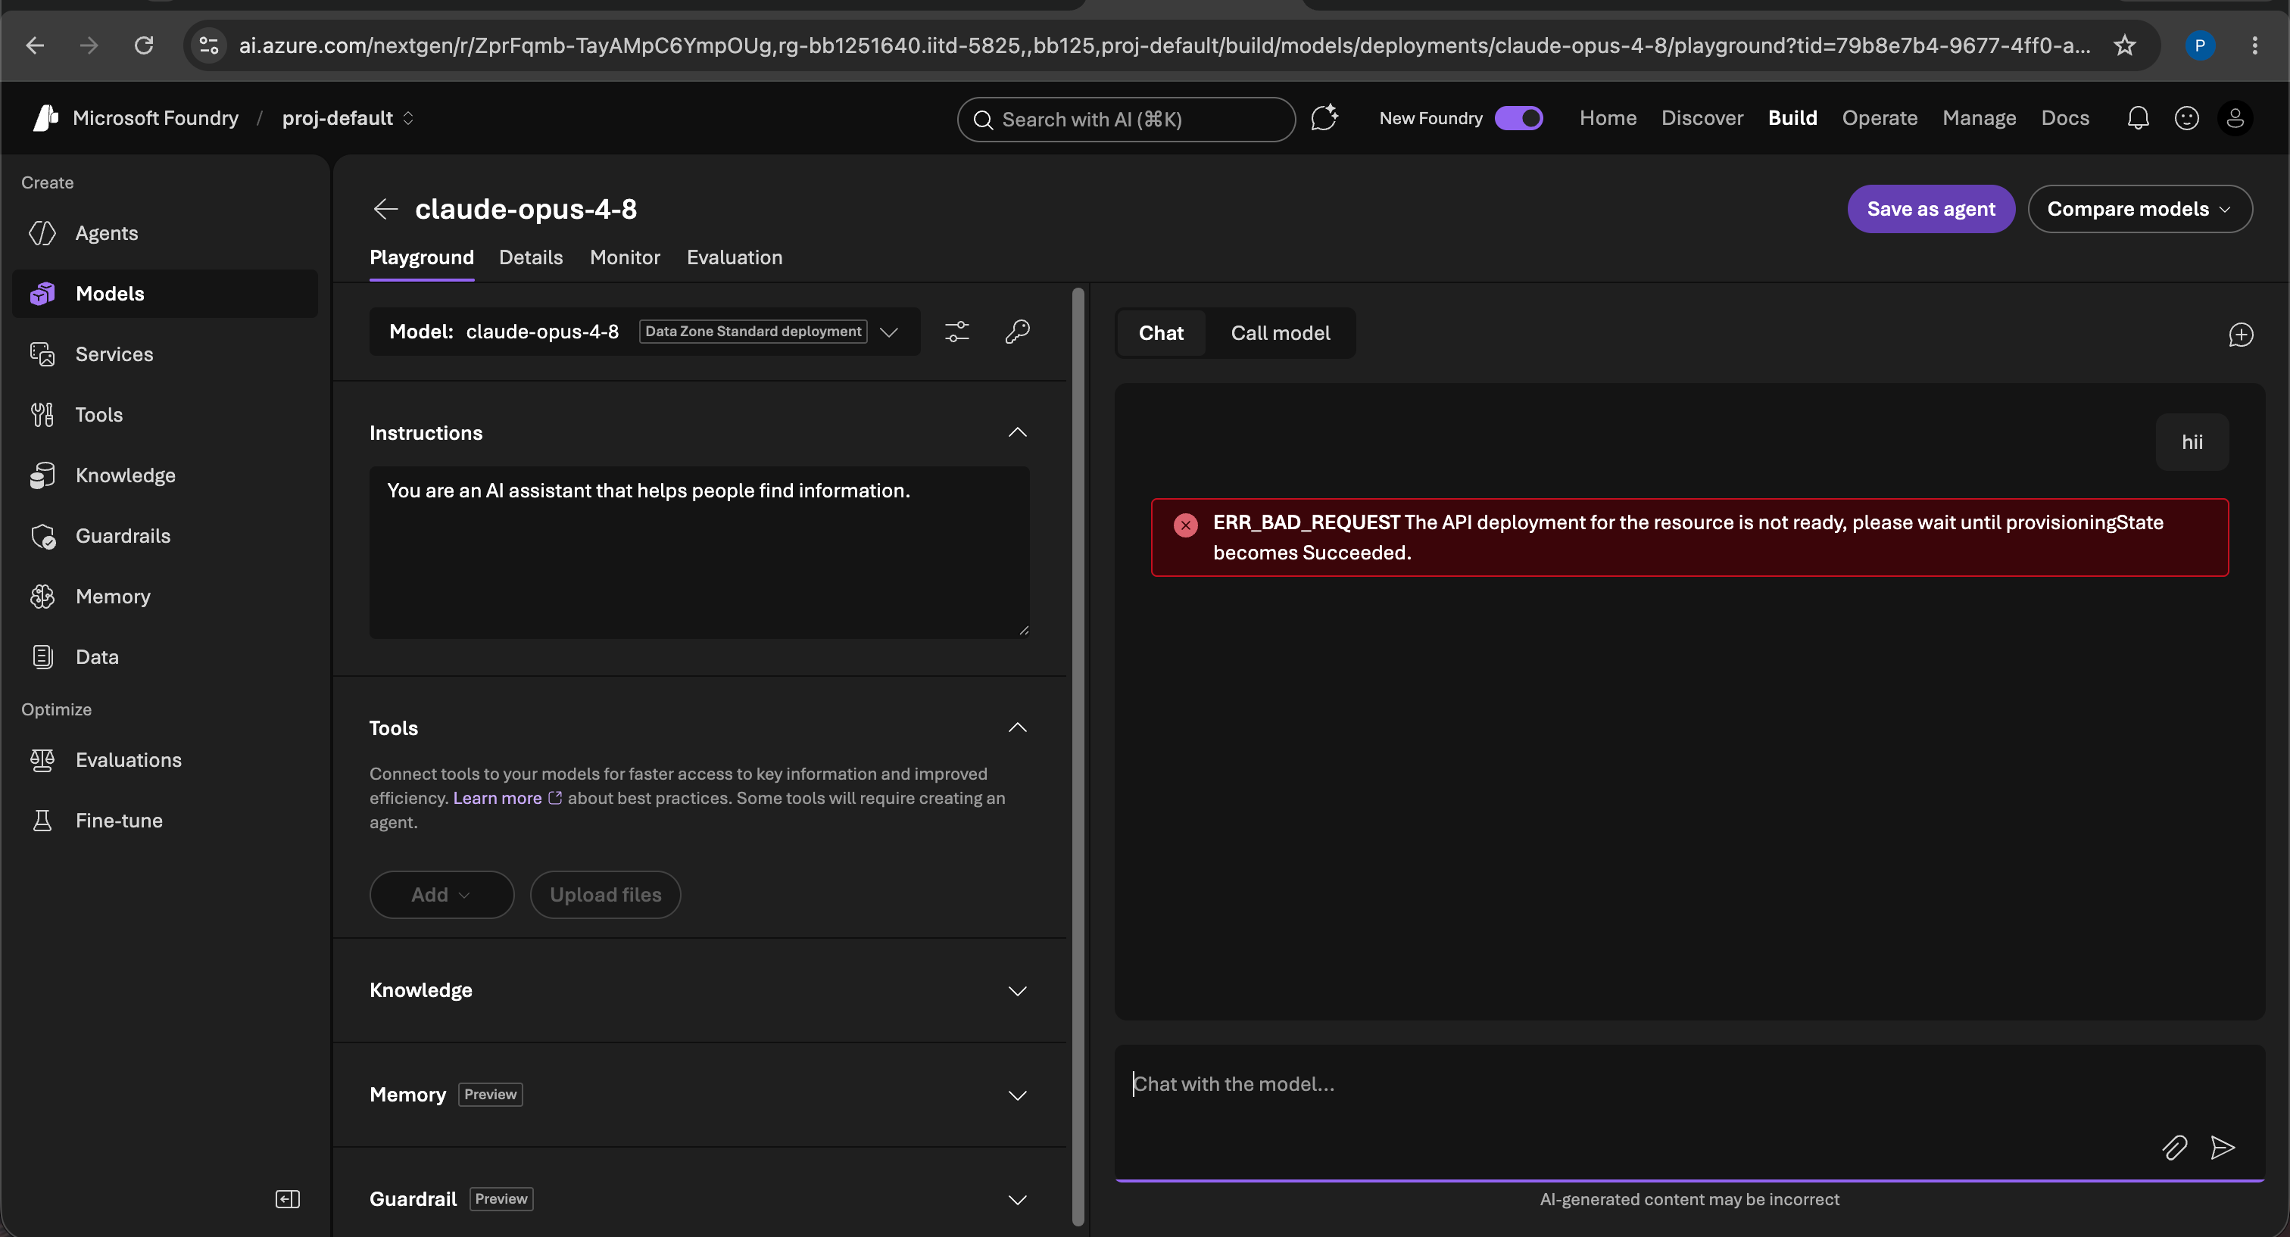Go to Operate in top navigation
The image size is (2290, 1237).
click(1880, 118)
